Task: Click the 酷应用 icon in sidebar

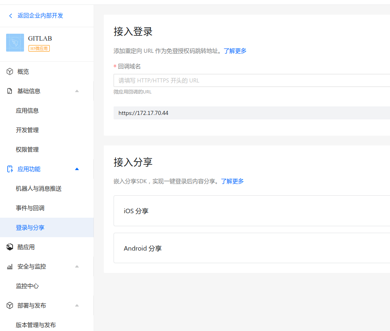Action: click(10, 247)
